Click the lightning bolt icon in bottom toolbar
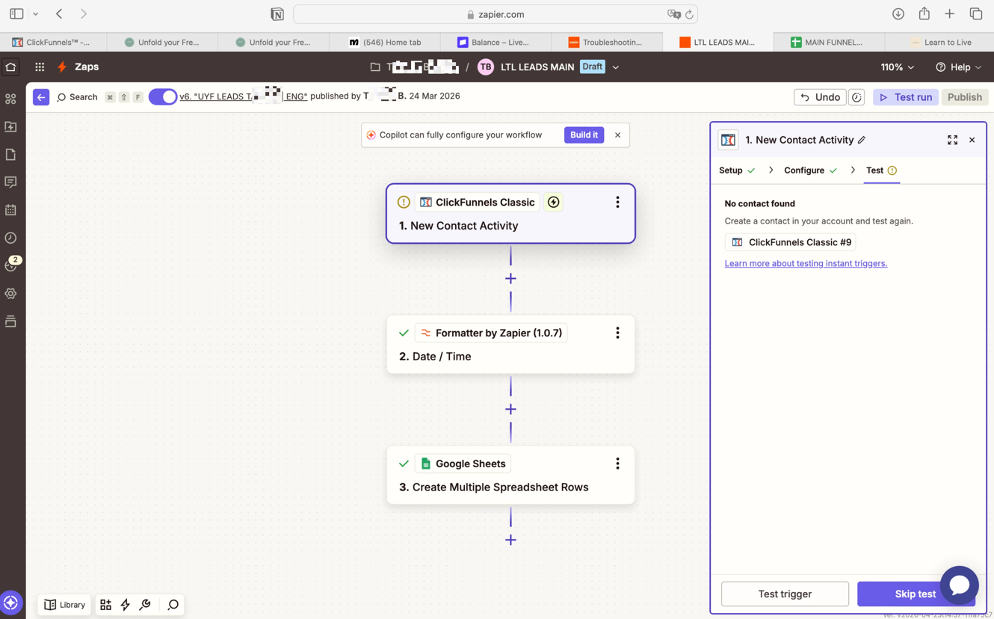 pyautogui.click(x=125, y=605)
